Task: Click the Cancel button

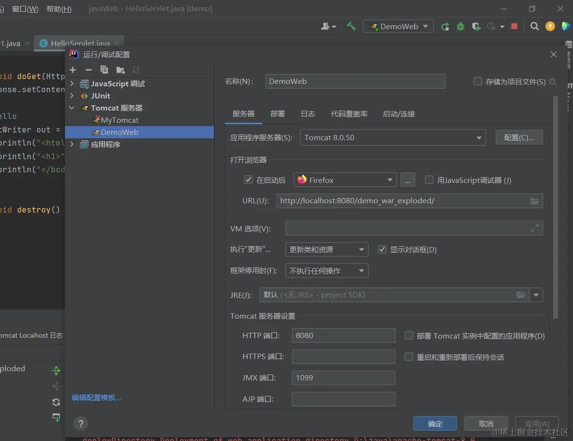Action: 486,424
